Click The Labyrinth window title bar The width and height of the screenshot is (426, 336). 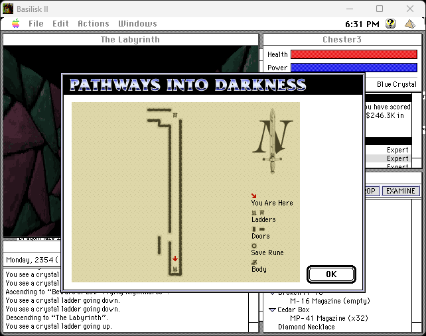point(131,40)
